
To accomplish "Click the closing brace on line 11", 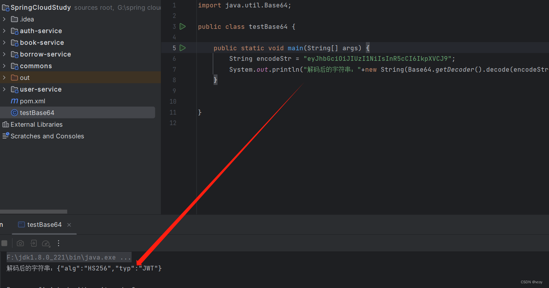I will [x=200, y=112].
